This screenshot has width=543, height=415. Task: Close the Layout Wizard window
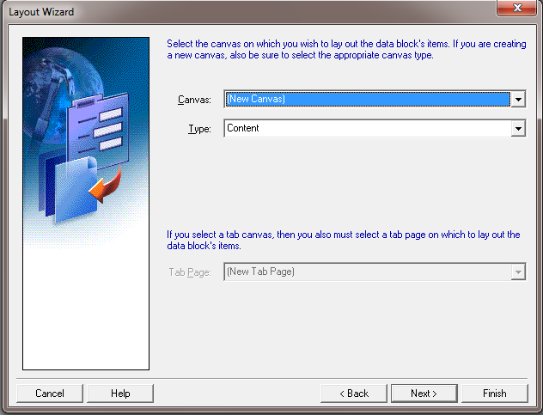tap(517, 8)
